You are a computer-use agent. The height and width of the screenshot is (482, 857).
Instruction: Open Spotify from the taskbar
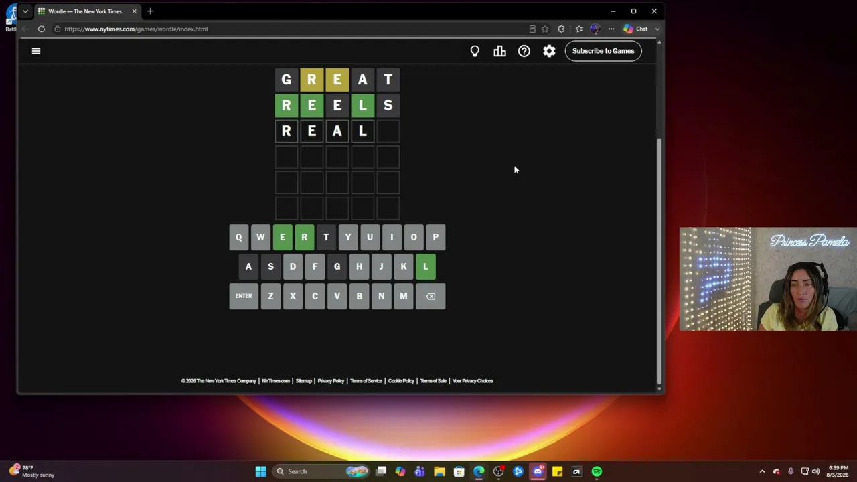[597, 471]
